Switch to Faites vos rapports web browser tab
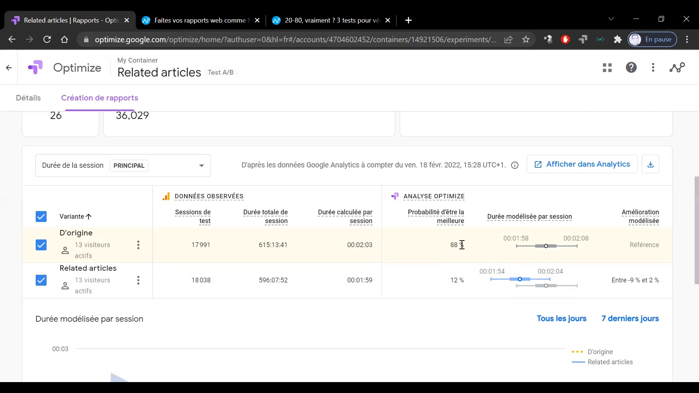699x393 pixels. pos(200,20)
